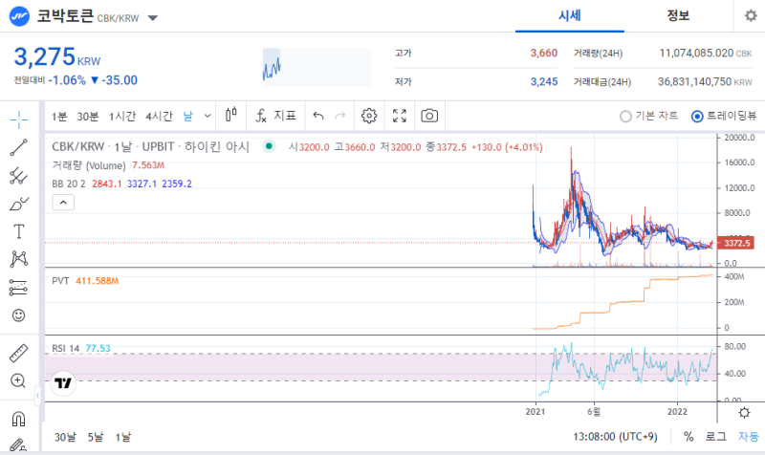Open axis settings gear at bottom right
Screen dimensions: 765x455
744,413
